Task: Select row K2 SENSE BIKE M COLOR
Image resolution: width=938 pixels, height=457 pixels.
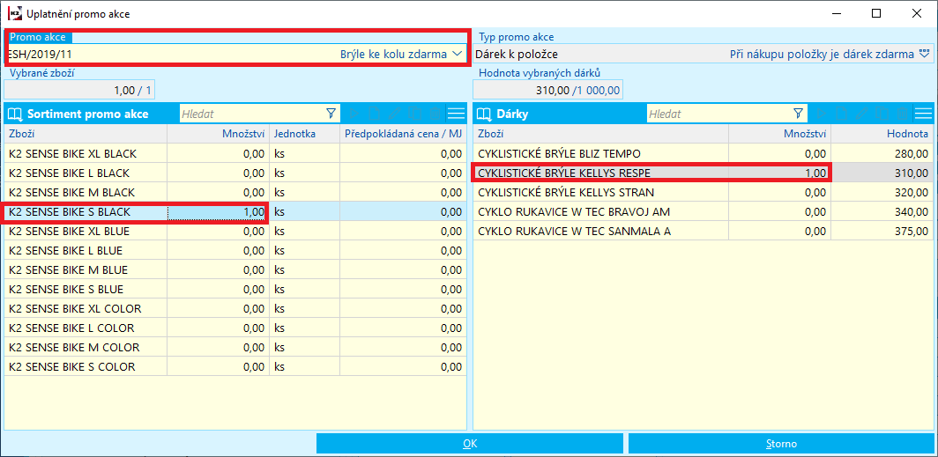Action: coord(235,347)
